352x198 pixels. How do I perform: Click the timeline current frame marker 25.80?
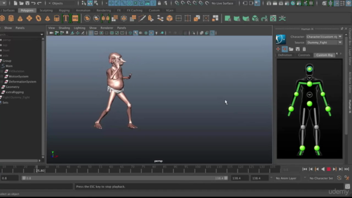coord(40,170)
